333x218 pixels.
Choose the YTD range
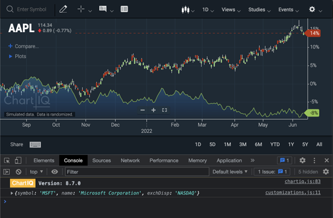[x=275, y=144]
